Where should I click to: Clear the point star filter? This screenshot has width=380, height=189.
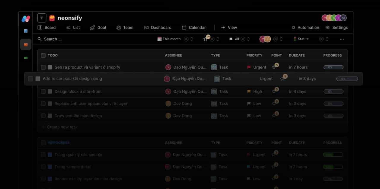point(212,39)
